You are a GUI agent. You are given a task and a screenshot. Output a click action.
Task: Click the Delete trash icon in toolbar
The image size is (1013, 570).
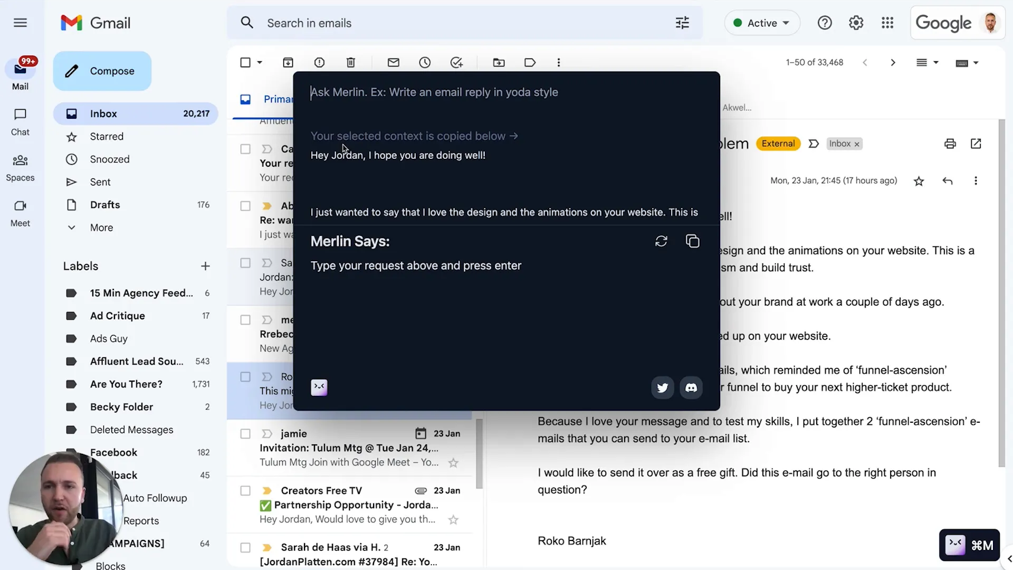(351, 62)
